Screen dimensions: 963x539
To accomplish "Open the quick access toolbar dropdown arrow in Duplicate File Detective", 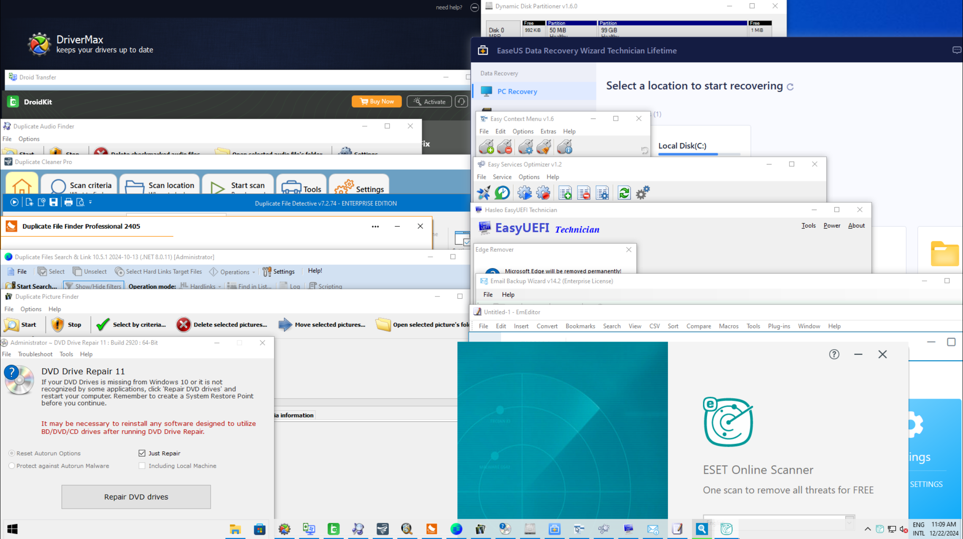I will (x=90, y=202).
